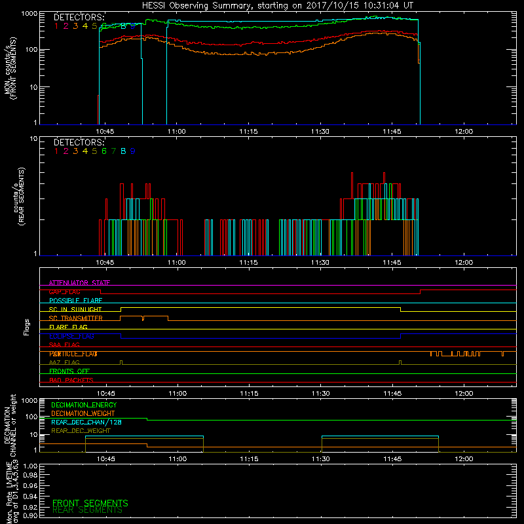Image resolution: width=524 pixels, height=524 pixels.
Task: Select detector 8 in the rear segments legend
Action: 123,151
